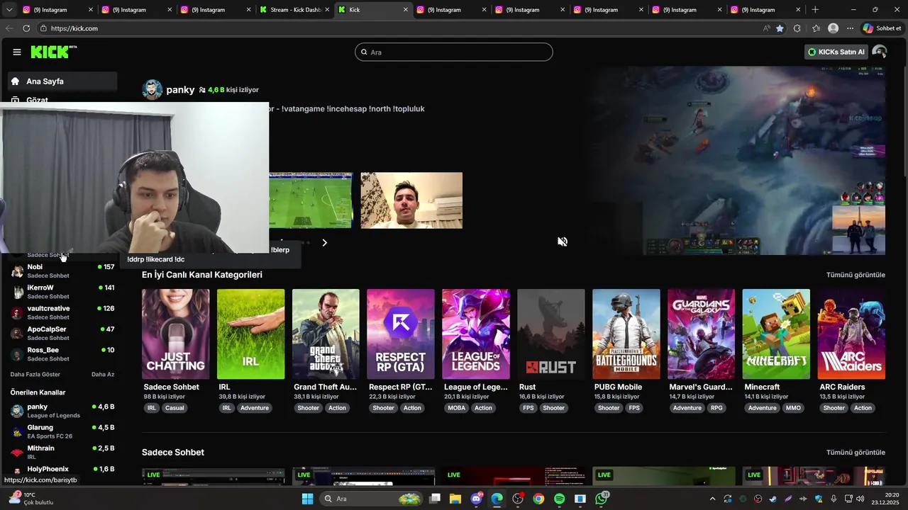Viewport: 908px width, 510px height.
Task: Open ApoCalpSer channel in the sidebar
Action: pyautogui.click(x=62, y=333)
